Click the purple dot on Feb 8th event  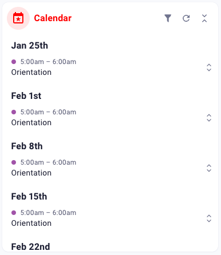(14, 162)
